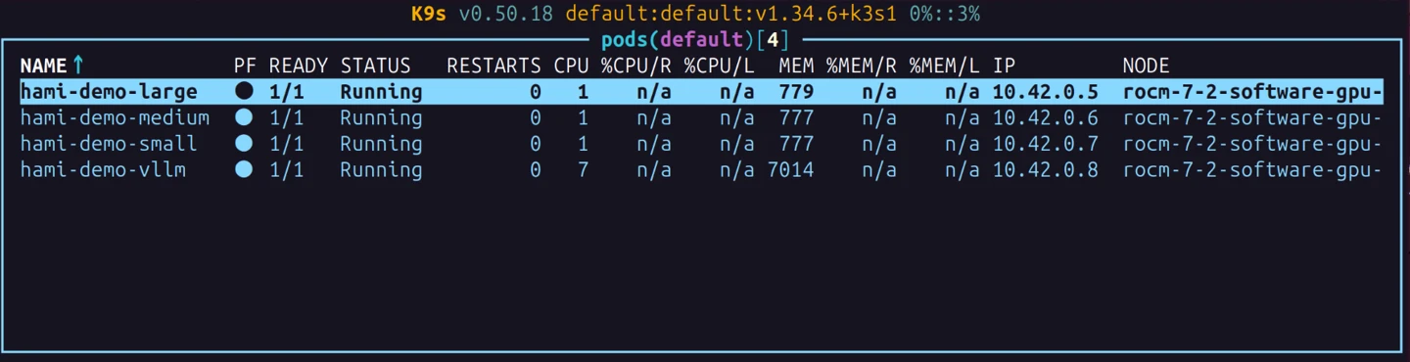Click the MEM column header
Viewport: 1410px width, 362px height.
coord(796,66)
